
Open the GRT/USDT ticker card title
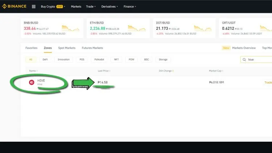[x=229, y=23]
